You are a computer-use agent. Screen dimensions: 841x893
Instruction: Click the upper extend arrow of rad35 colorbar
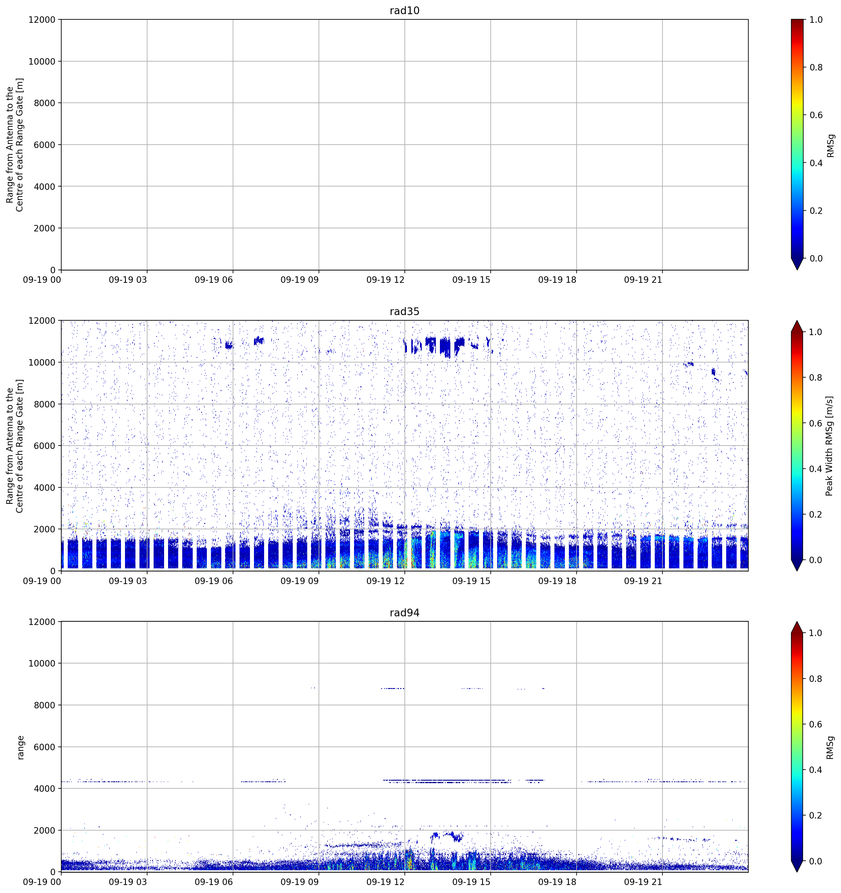(797, 326)
